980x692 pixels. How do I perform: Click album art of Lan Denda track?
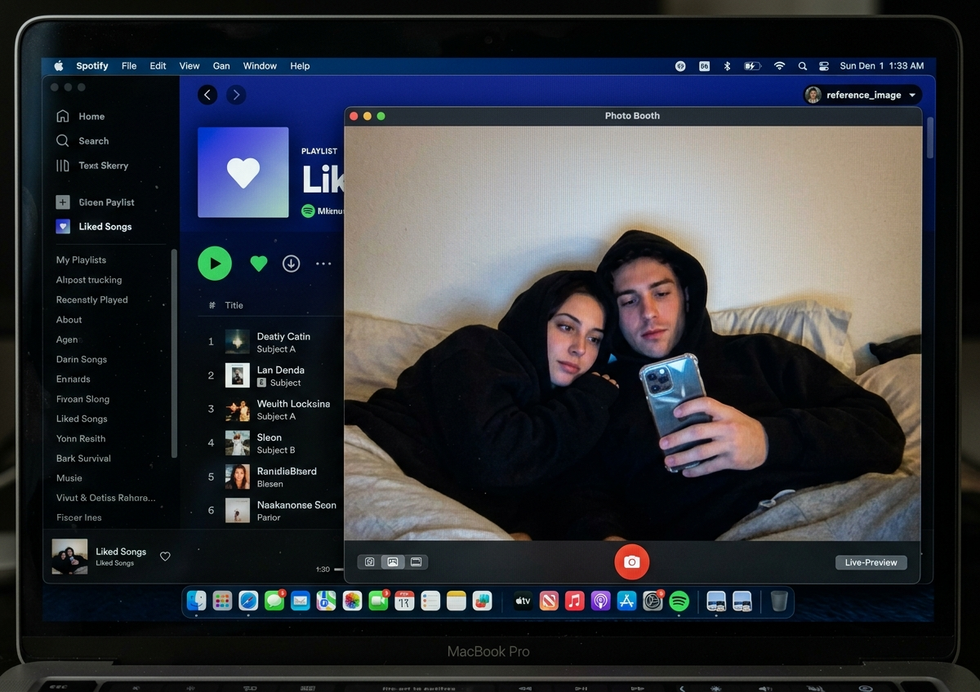(x=238, y=375)
